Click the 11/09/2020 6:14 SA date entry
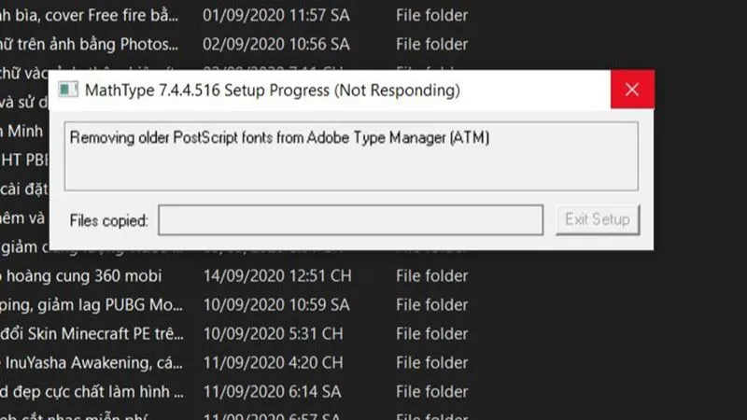This screenshot has width=747, height=420. 273,391
